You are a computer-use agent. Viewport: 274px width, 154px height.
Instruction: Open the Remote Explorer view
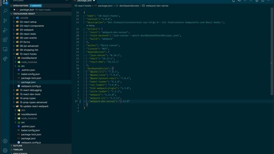(5, 49)
